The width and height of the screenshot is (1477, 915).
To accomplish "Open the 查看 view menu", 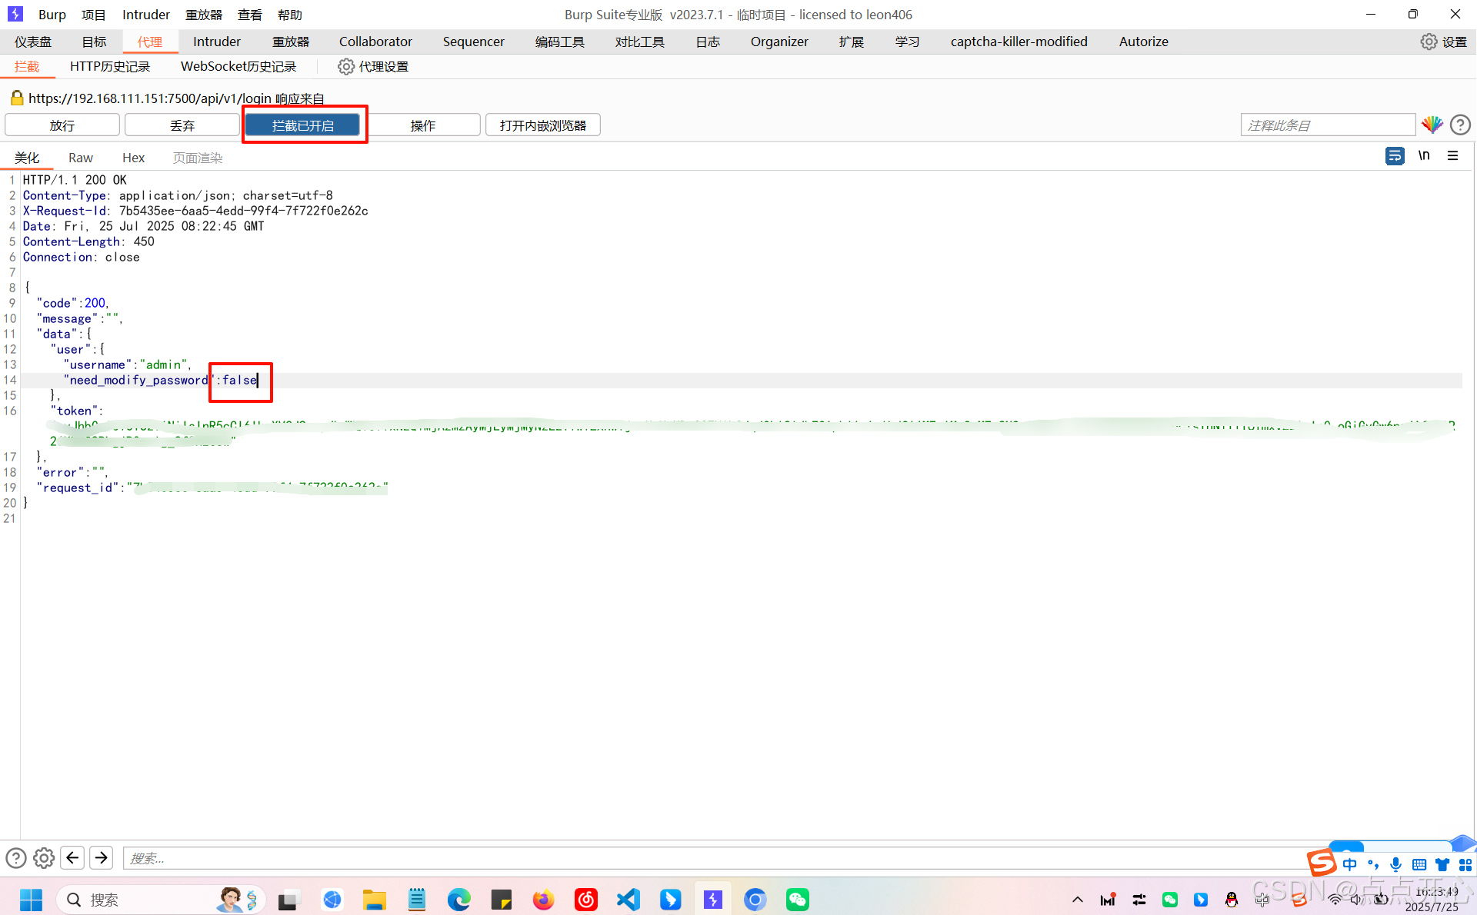I will pos(250,15).
